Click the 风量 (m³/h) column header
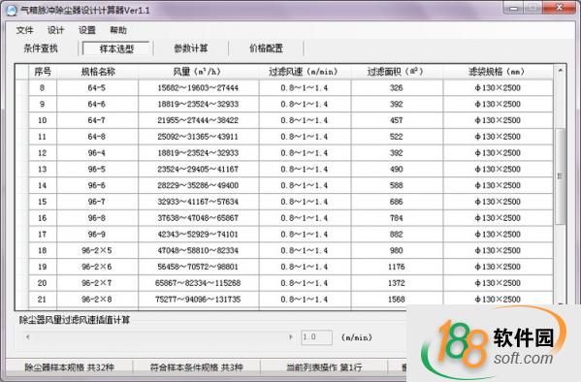The image size is (581, 382). point(199,72)
